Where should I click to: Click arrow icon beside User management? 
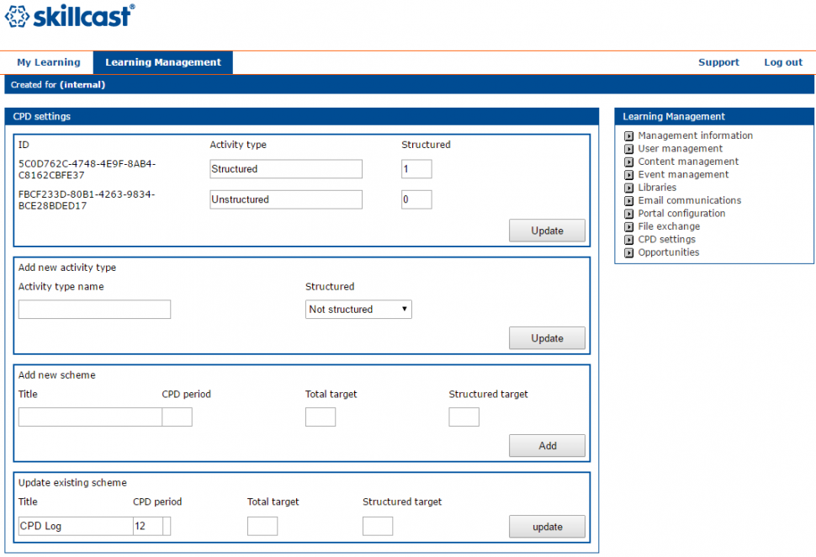pos(628,149)
